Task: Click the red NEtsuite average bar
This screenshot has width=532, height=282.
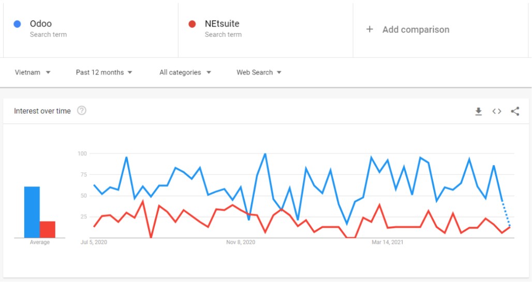Action: pyautogui.click(x=48, y=229)
